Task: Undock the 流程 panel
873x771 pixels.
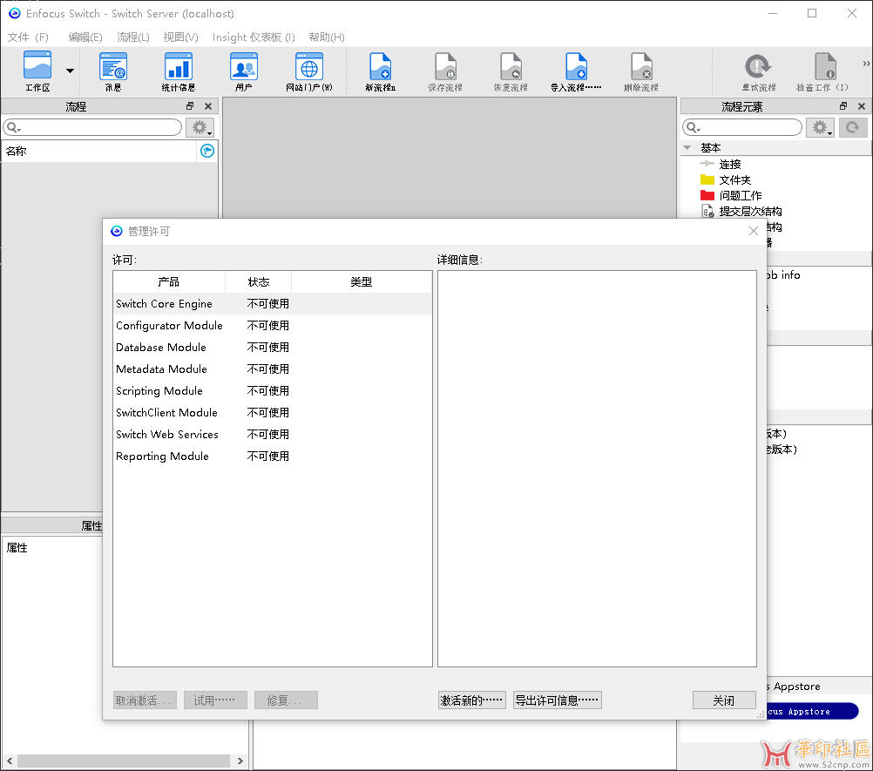Action: click(190, 105)
